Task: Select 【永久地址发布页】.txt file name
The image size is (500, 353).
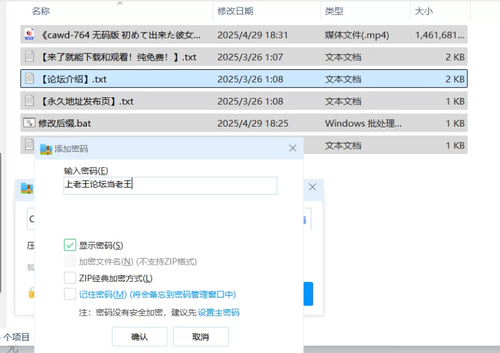Action: point(86,102)
